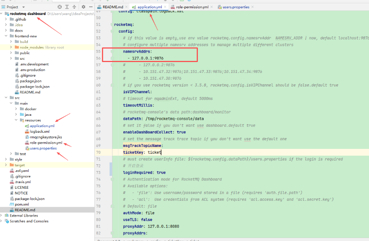Image resolution: width=369 pixels, height=241 pixels.
Task: Expand the build folder
Action: tap(11, 42)
